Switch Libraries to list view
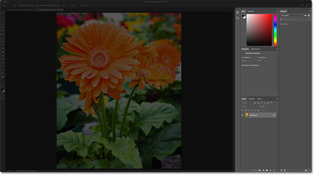 click(x=309, y=15)
